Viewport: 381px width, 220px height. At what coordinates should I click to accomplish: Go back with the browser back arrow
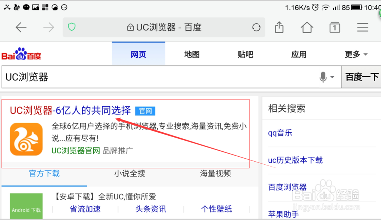[21, 27]
